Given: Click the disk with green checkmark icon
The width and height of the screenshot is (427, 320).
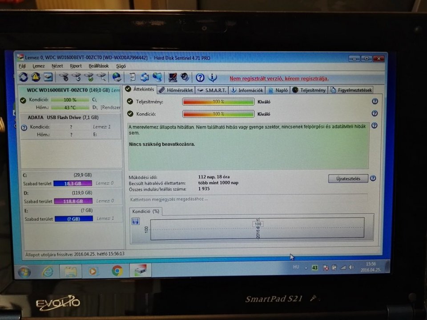Looking at the screenshot, I should point(89,77).
